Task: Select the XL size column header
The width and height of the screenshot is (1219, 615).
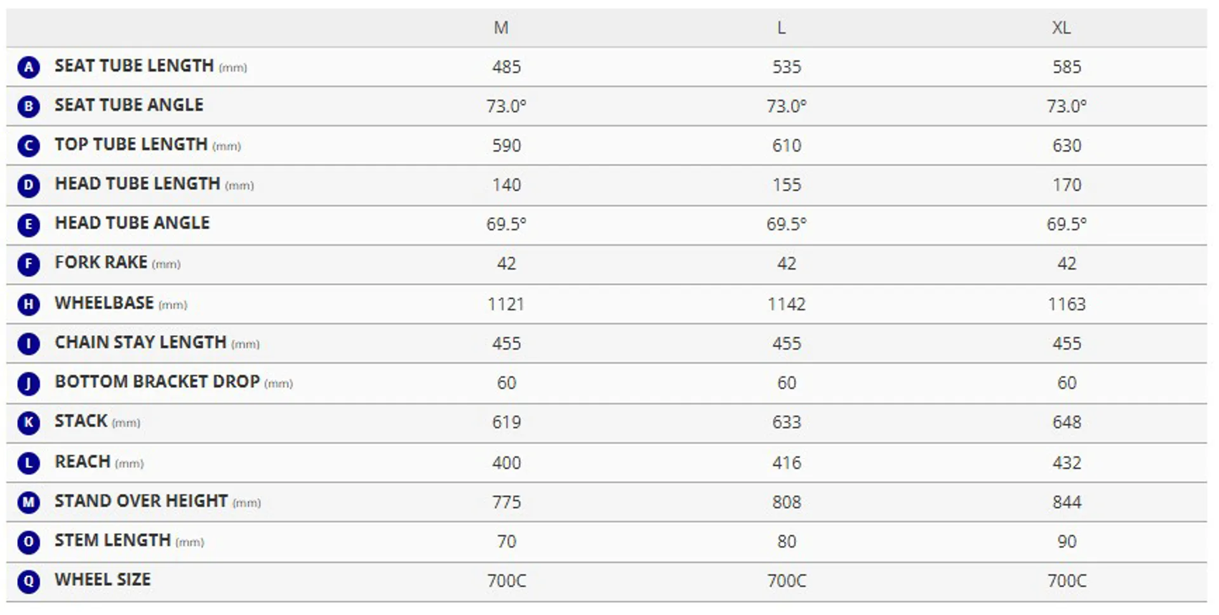Action: click(x=1061, y=28)
